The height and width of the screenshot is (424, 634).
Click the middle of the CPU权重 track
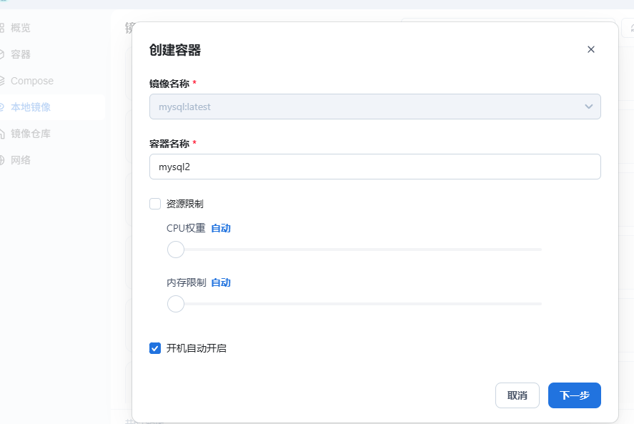359,250
